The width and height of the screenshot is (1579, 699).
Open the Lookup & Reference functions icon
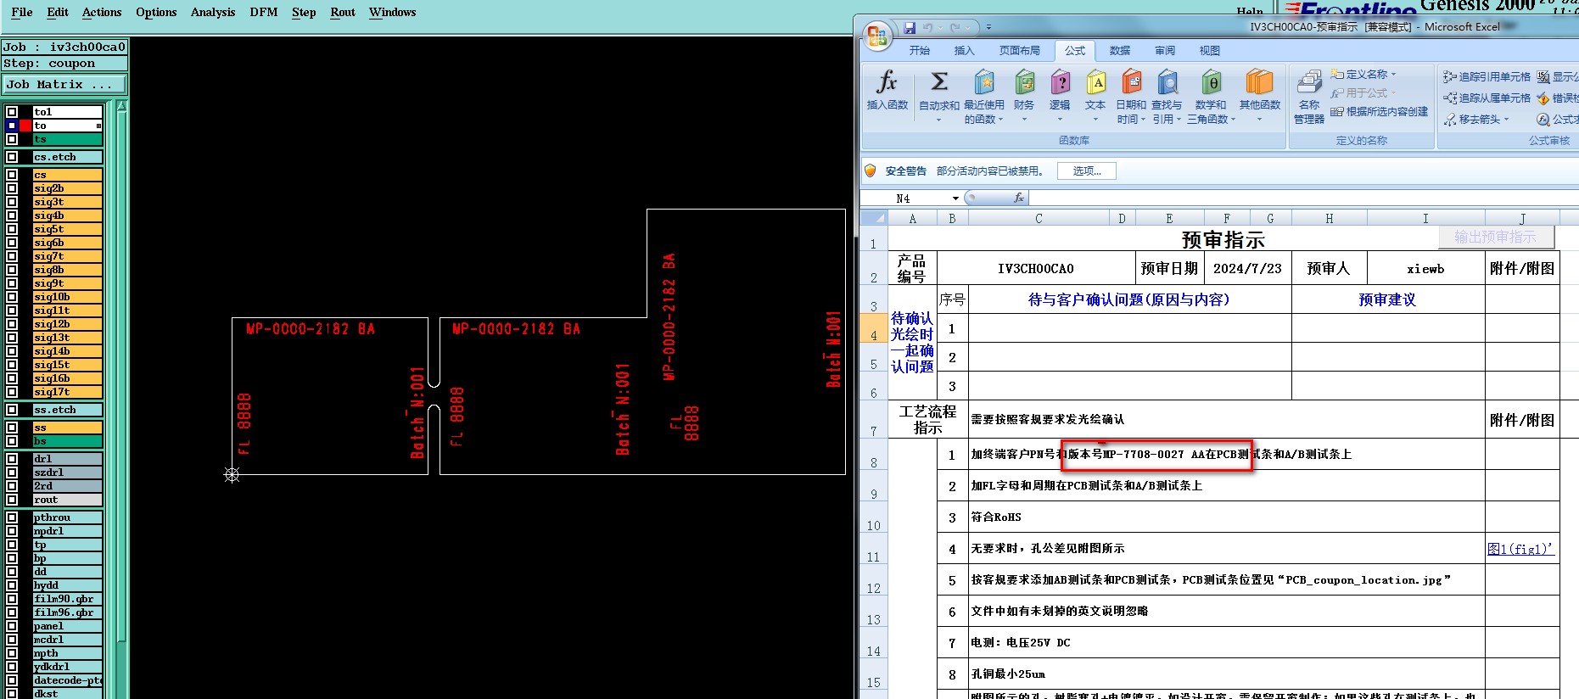click(x=1167, y=82)
